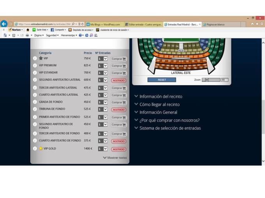The width and height of the screenshot is (265, 198).
Task: Open Depósito de acceso Norton menu
Action: click(81, 30)
